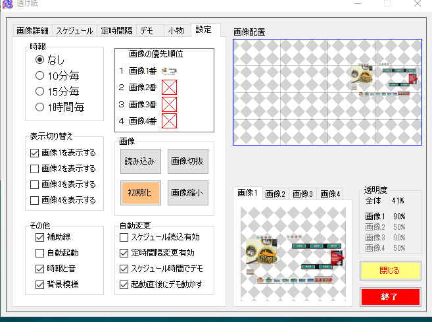Click the 画像2 50% transparency row
Screen dimensions: 432x322
(385, 227)
